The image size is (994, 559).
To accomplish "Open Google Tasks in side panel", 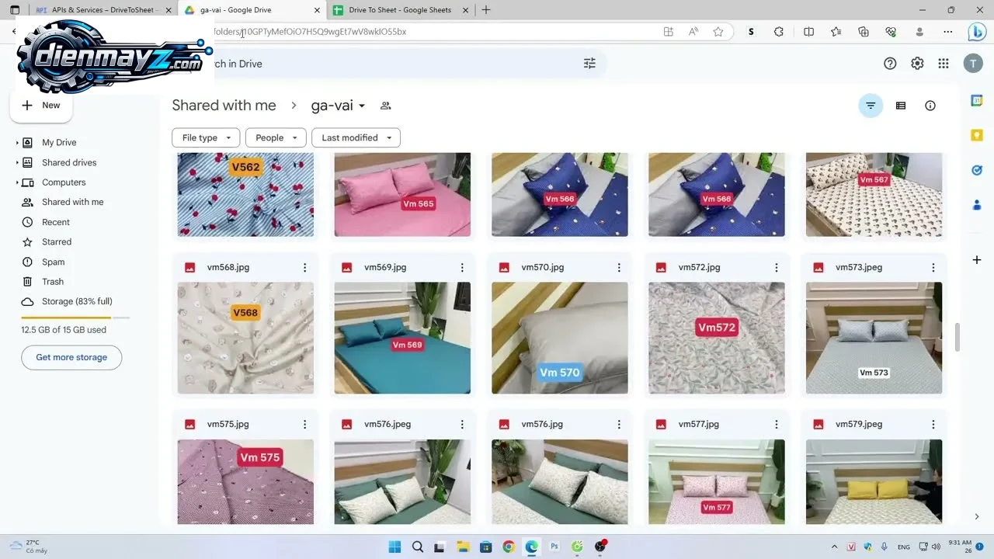I will [x=977, y=170].
